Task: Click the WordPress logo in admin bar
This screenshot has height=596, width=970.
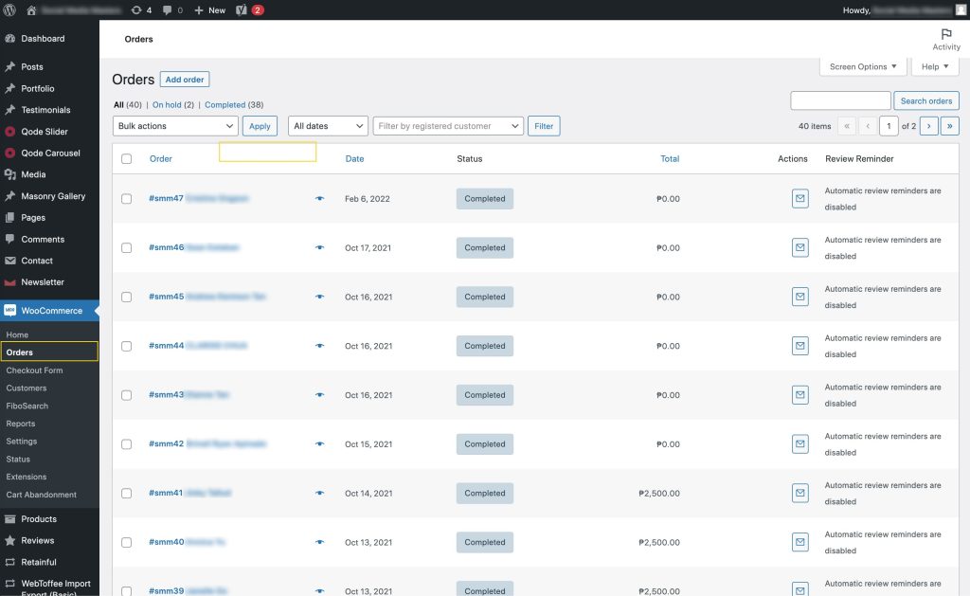Action: pos(9,9)
